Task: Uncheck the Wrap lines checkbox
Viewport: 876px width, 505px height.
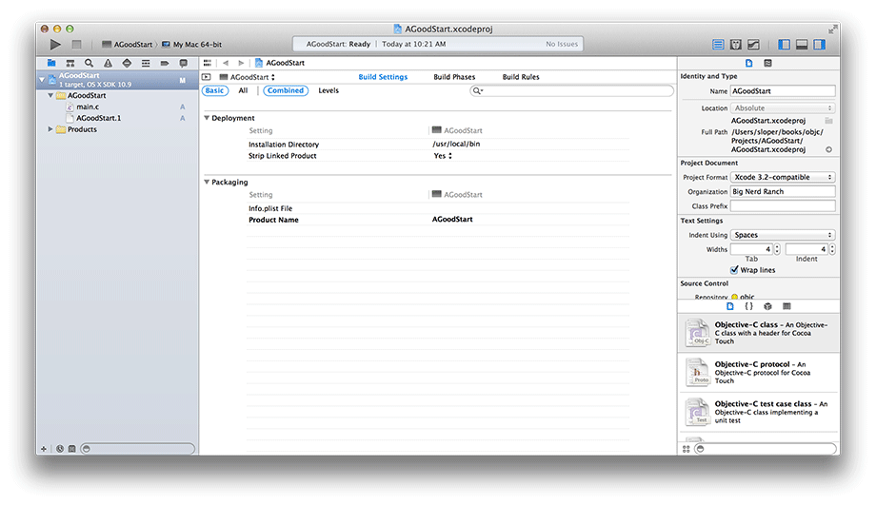Action: [x=734, y=269]
